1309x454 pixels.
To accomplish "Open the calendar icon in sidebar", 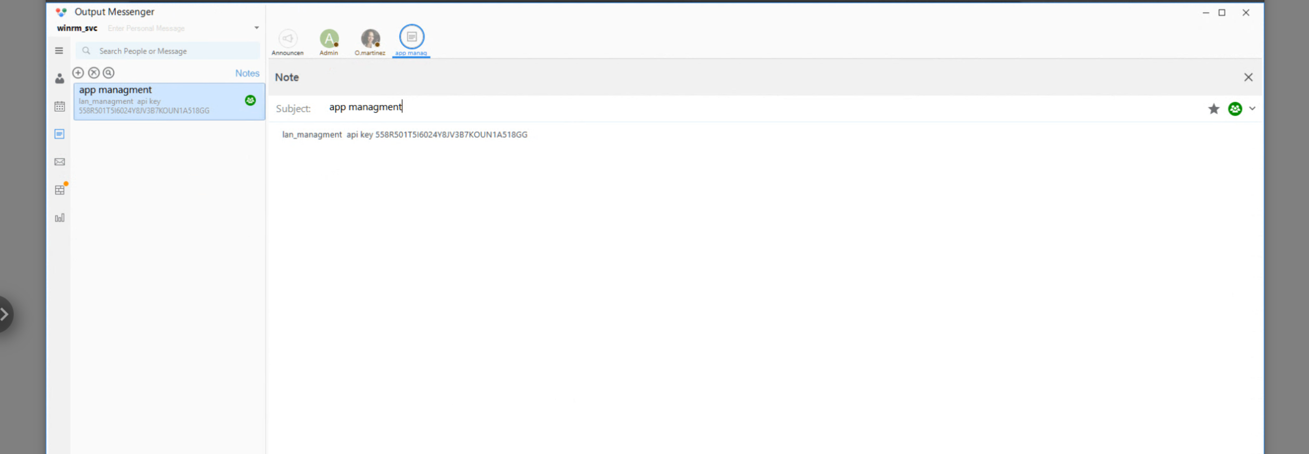I will pos(59,106).
